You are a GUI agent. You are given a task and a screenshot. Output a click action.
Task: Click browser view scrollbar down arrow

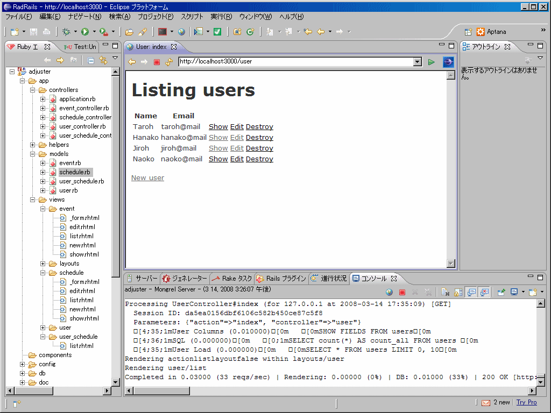click(x=451, y=263)
